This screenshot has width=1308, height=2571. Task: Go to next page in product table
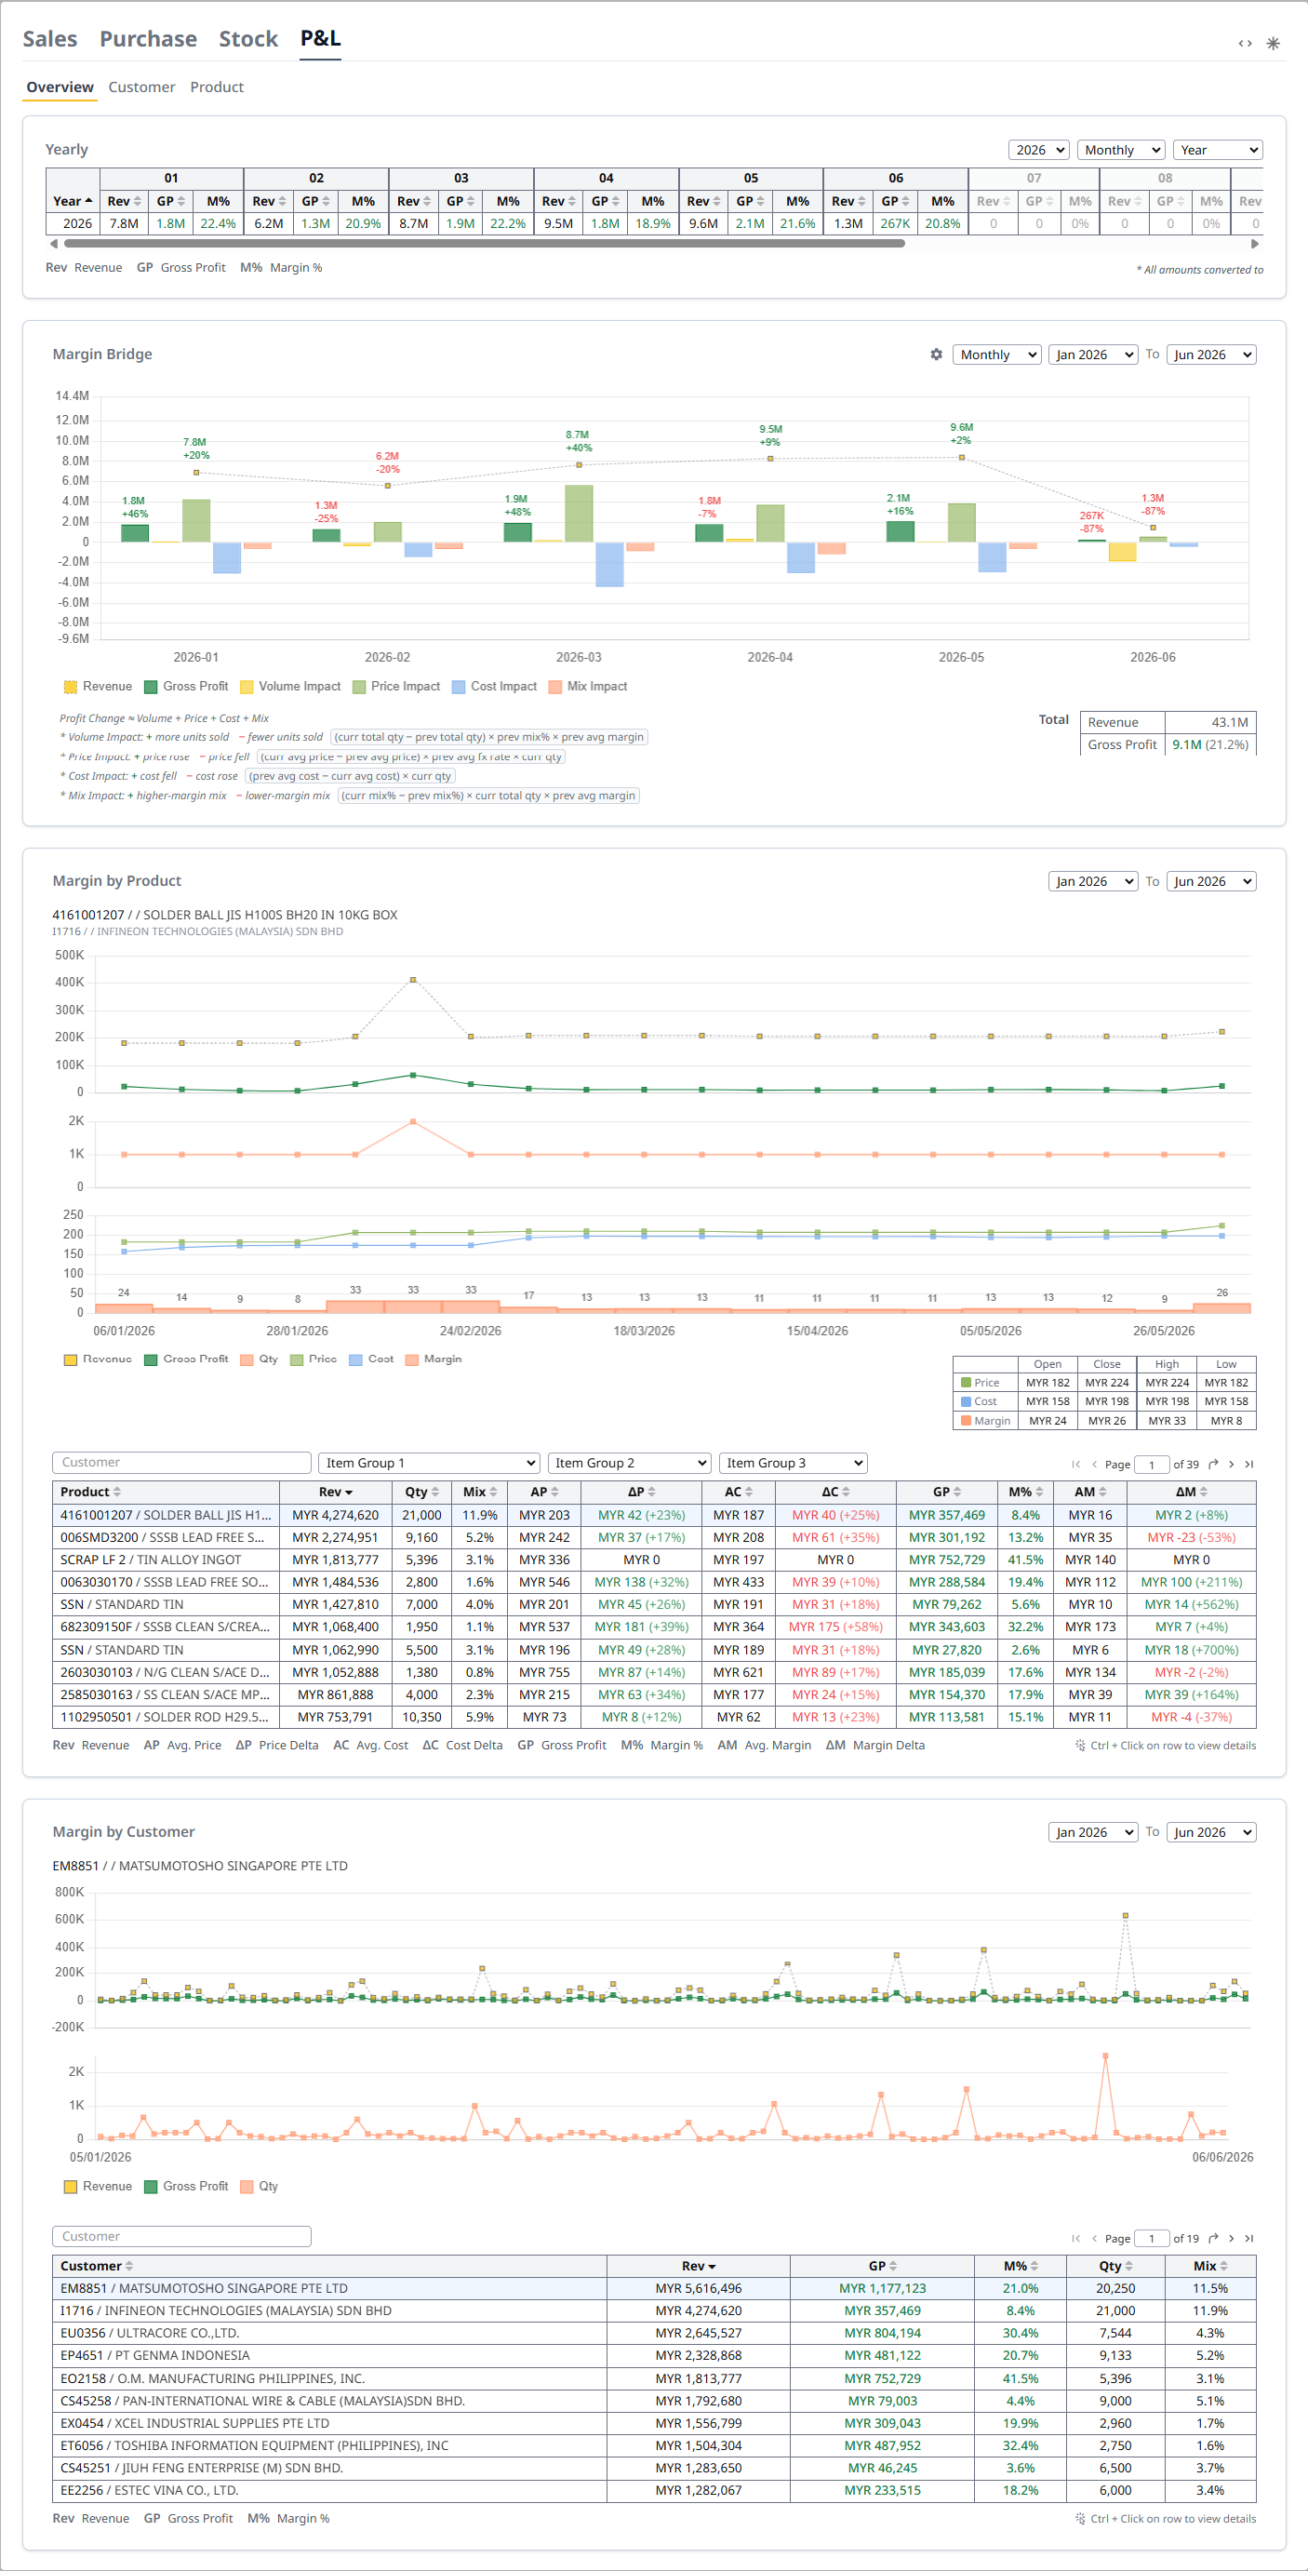click(1231, 1464)
